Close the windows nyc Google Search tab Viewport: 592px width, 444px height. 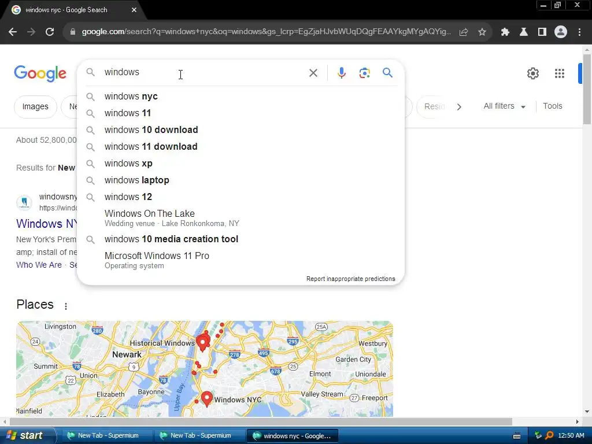coord(134,10)
